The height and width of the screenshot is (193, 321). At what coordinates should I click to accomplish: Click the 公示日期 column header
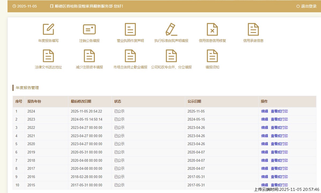194,102
